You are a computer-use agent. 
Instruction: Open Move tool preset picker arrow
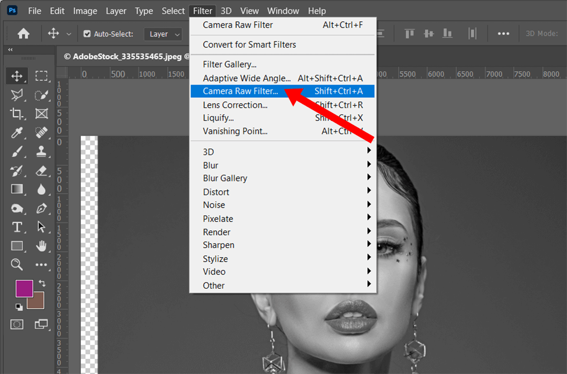point(69,34)
